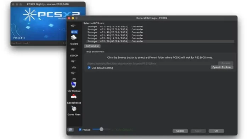Open the EE/IOP settings icon
This screenshot has width=248, height=139.
coord(73,49)
